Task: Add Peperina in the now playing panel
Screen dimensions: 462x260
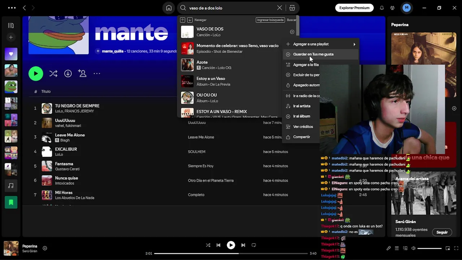Action: [x=454, y=108]
